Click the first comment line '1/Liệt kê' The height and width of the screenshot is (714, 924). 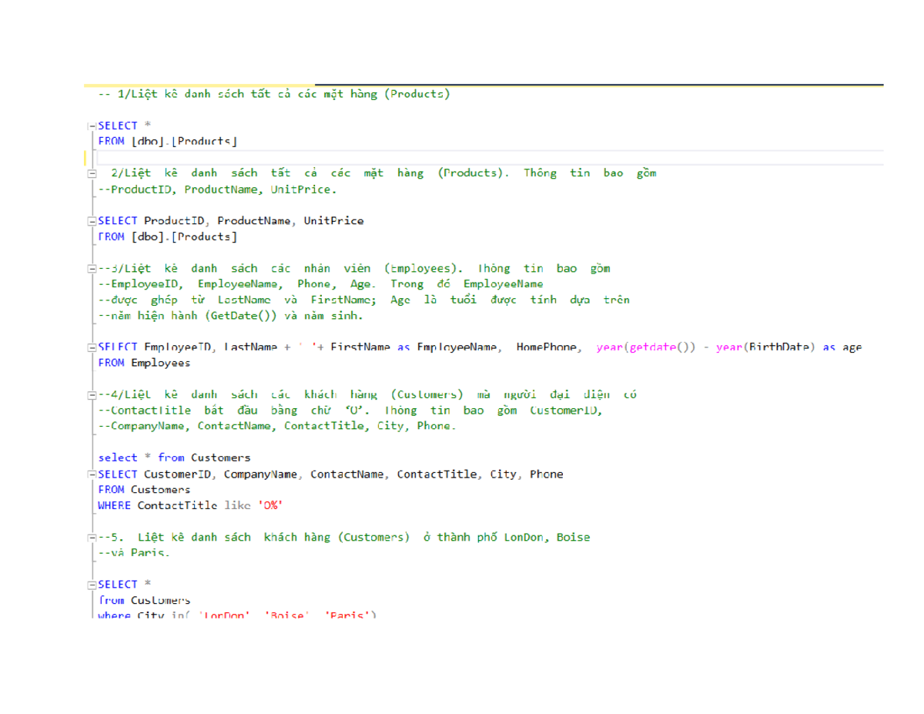tap(273, 94)
